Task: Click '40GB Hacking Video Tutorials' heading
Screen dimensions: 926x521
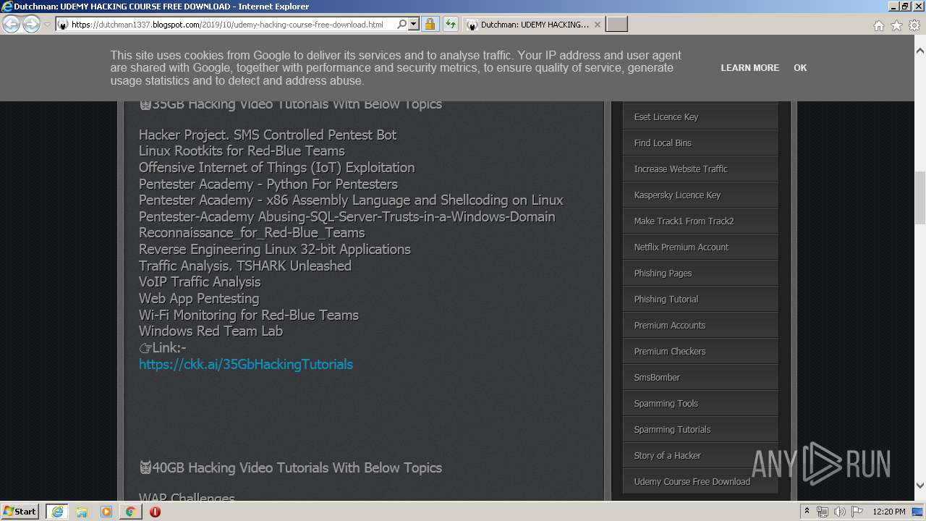Action: 290,467
